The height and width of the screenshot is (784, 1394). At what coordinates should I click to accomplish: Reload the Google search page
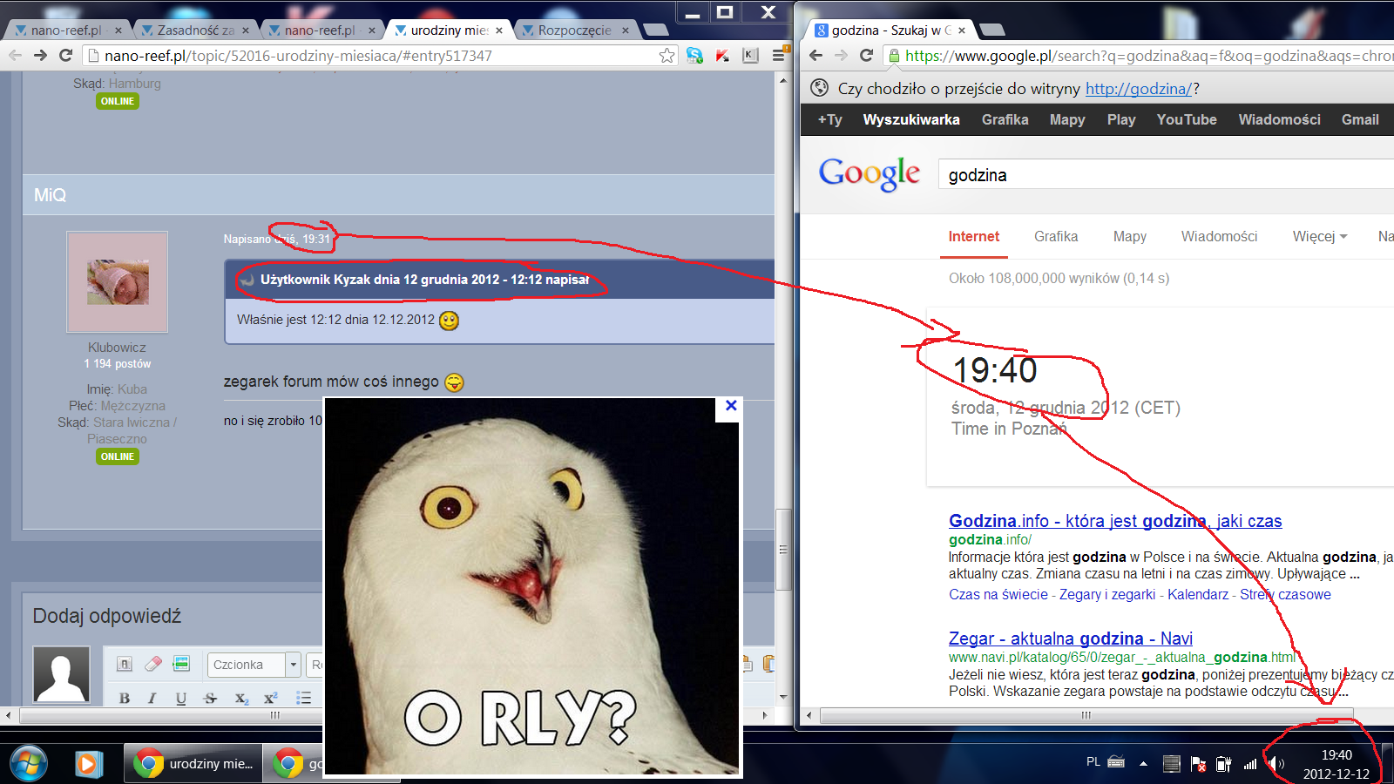point(866,55)
